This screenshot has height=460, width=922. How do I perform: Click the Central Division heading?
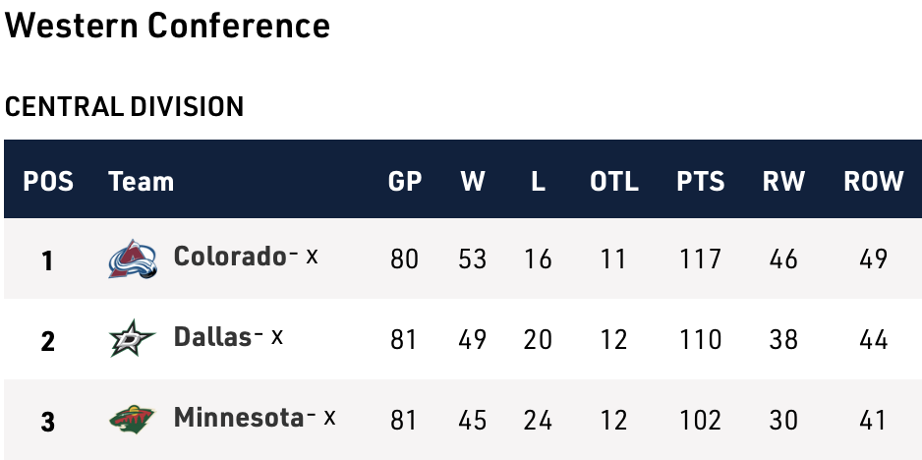[124, 106]
